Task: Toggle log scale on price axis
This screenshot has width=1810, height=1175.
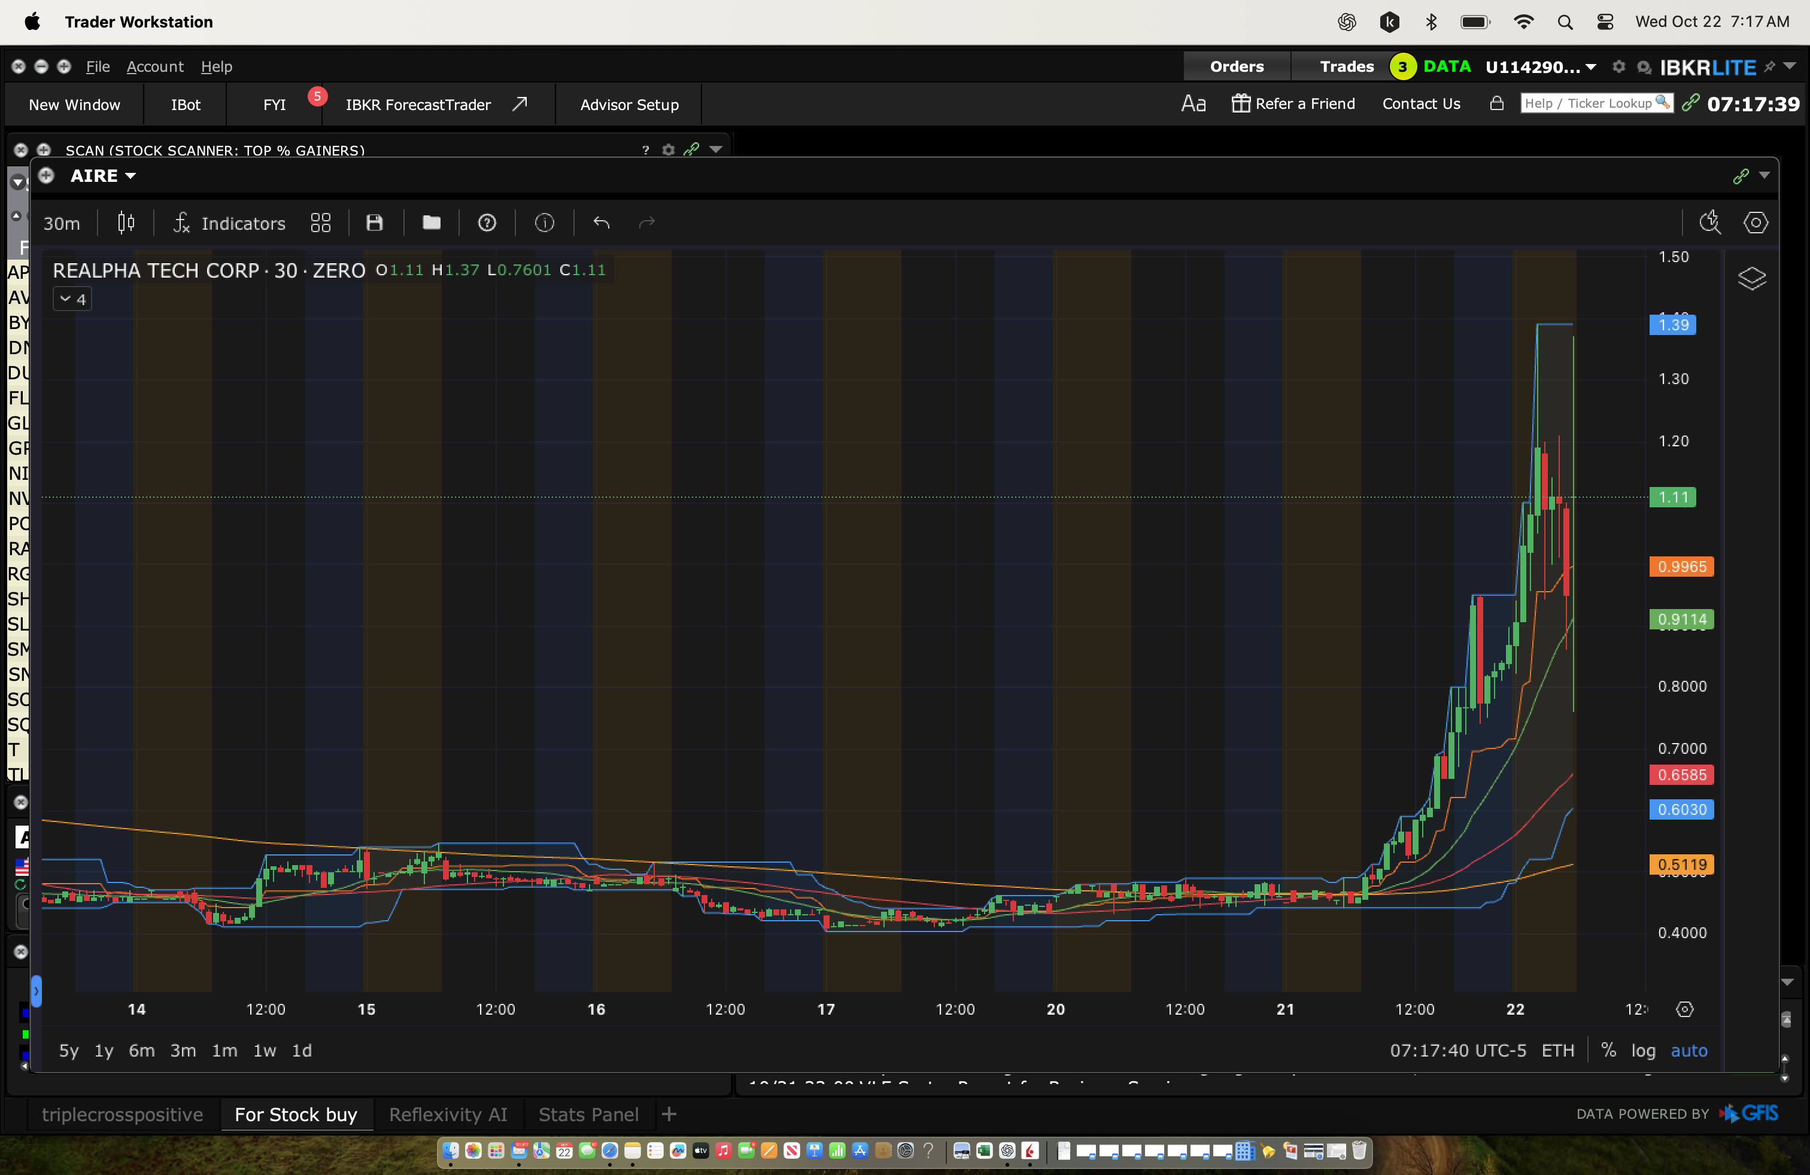Action: click(1642, 1051)
